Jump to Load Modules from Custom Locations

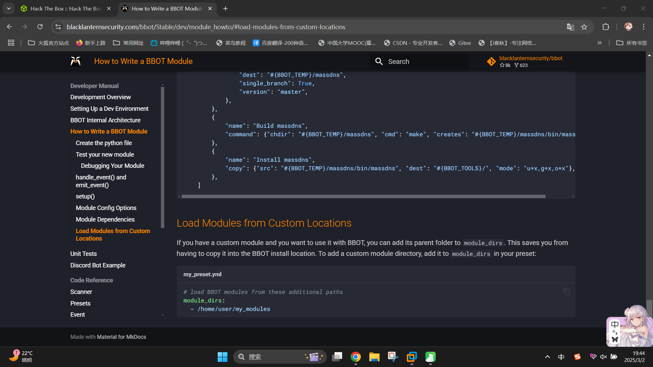click(x=113, y=235)
